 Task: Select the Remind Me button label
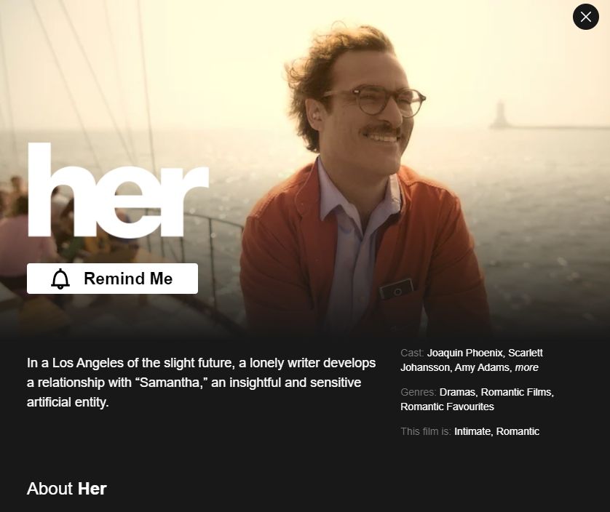click(128, 279)
